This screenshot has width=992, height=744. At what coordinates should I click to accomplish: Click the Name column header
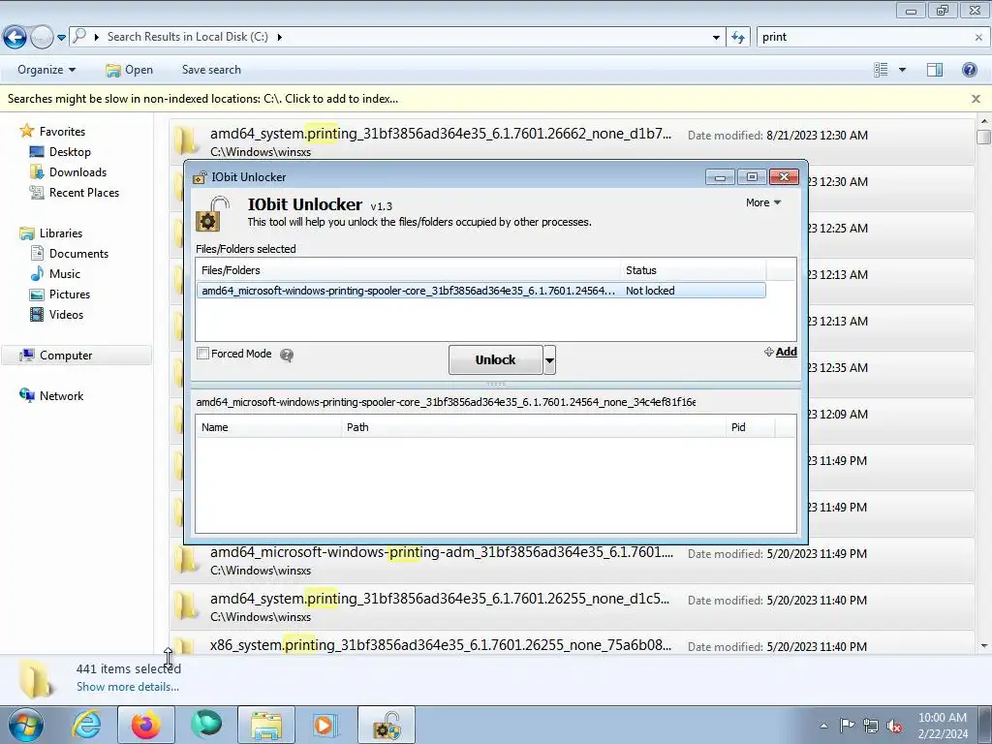(268, 427)
